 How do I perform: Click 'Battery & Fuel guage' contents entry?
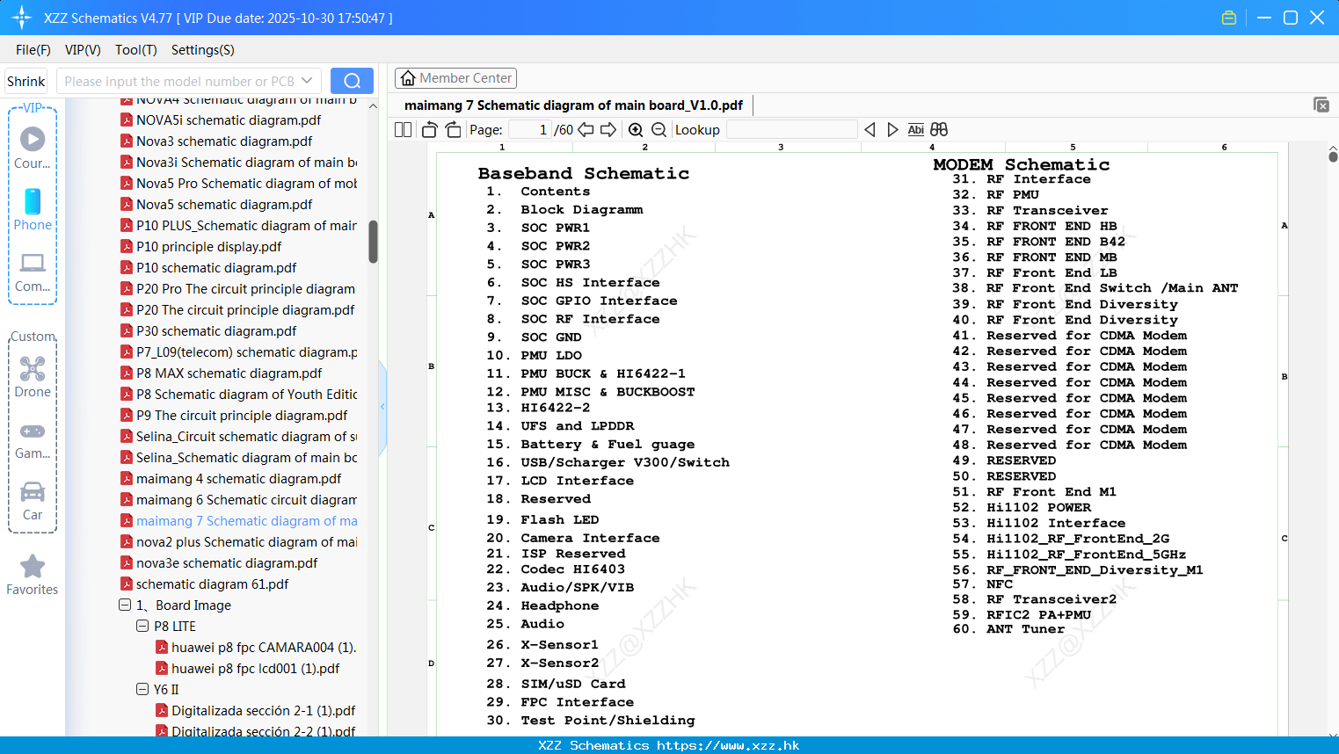coord(608,445)
